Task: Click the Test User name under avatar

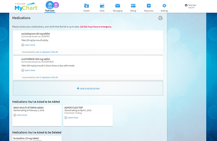Action: [x=50, y=10]
